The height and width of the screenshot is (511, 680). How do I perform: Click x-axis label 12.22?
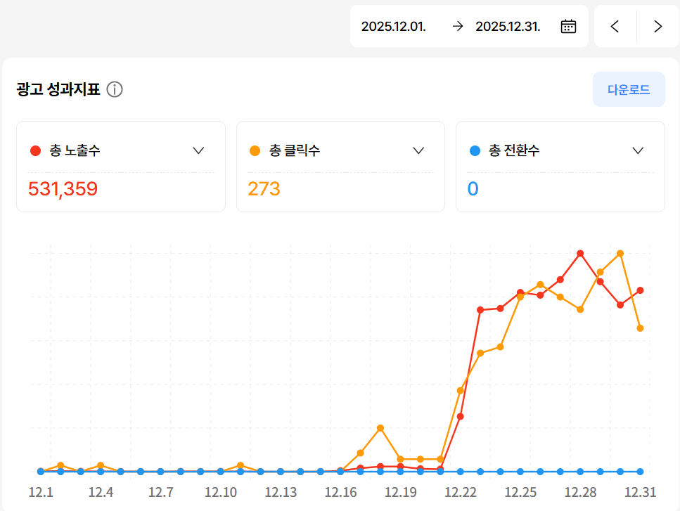pyautogui.click(x=461, y=492)
